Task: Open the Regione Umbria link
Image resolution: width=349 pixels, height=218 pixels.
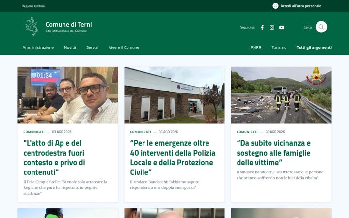Action: point(33,6)
